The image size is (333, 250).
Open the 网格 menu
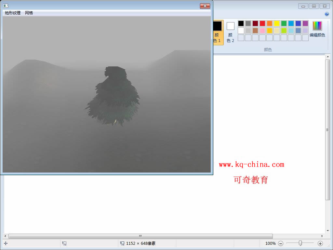coord(29,13)
